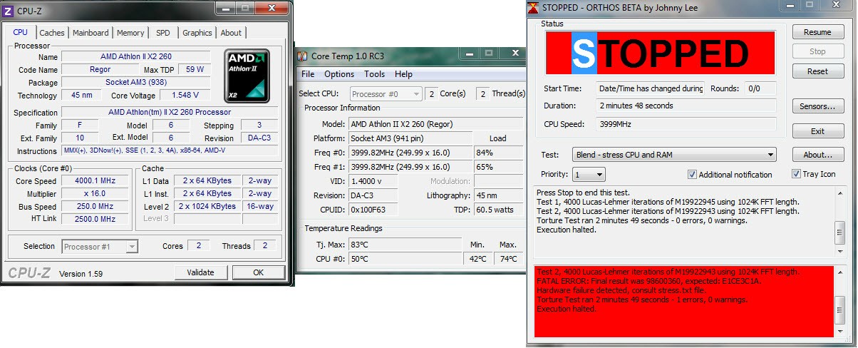Click the Tj. Max value 83°C
The image size is (858, 348).
[x=406, y=245]
